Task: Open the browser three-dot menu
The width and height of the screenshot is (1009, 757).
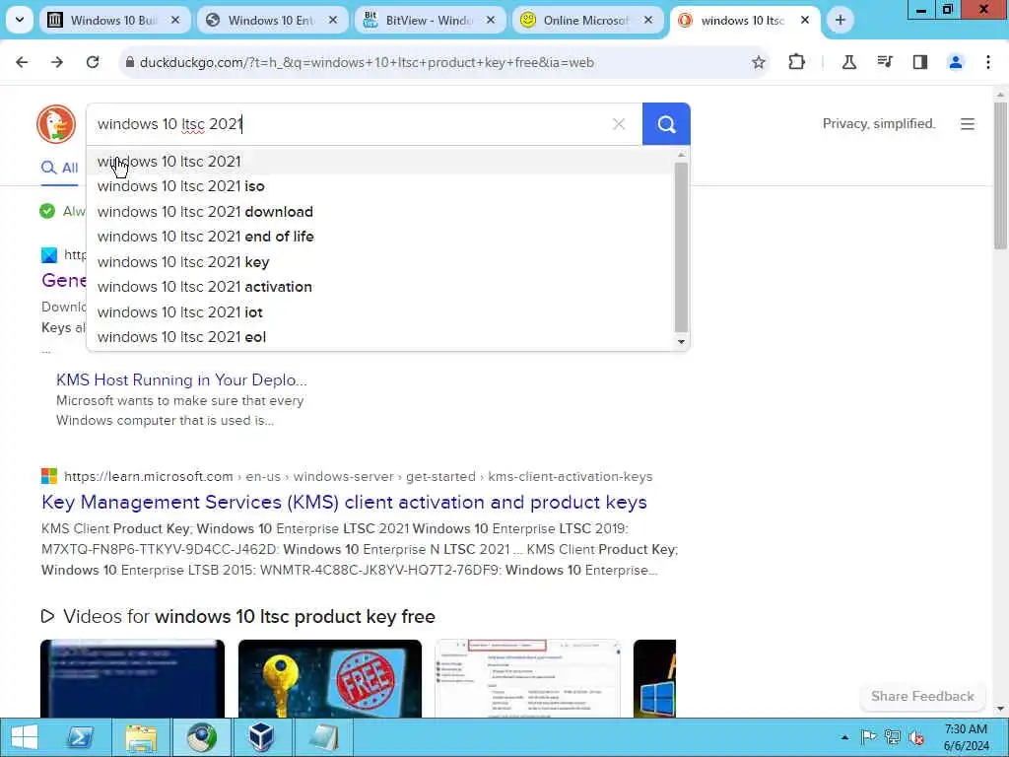Action: click(x=988, y=62)
